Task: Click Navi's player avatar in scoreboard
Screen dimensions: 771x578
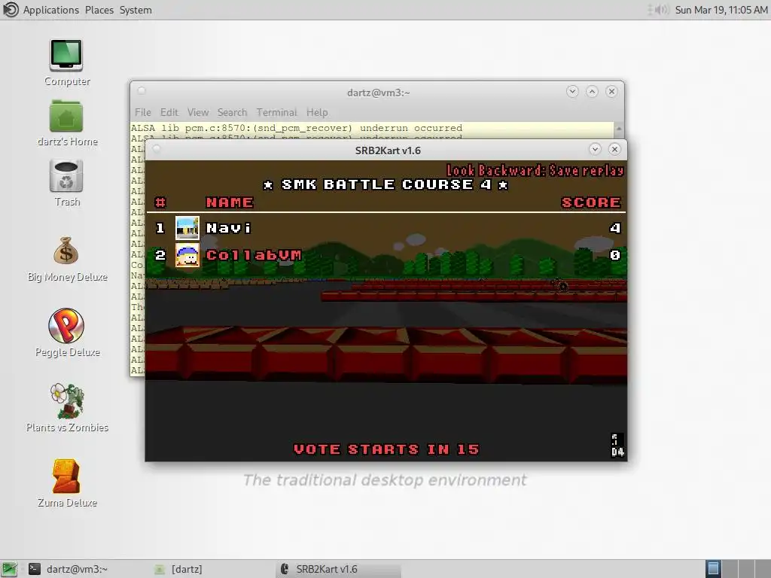Action: (x=187, y=228)
